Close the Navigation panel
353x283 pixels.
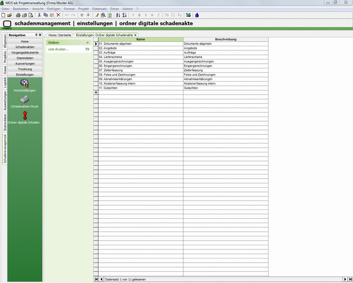point(40,35)
